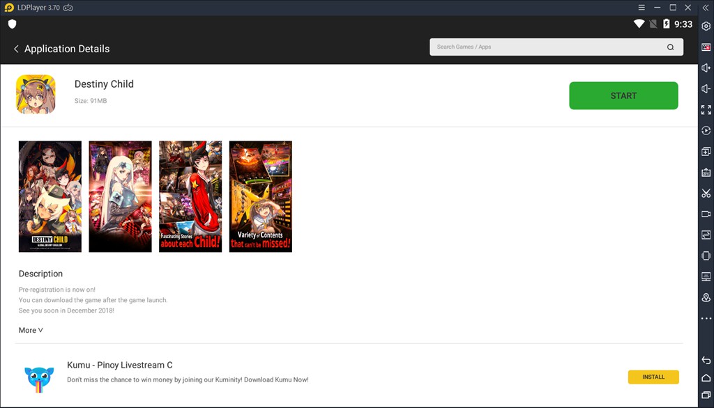Click the Kumu app icon

[39, 379]
